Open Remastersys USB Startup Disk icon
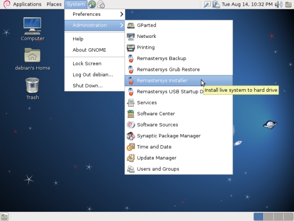 click(x=131, y=92)
